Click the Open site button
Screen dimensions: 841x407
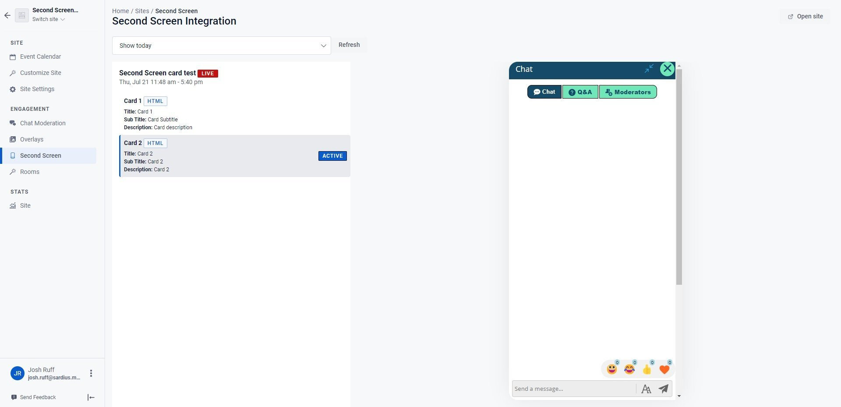pyautogui.click(x=805, y=16)
